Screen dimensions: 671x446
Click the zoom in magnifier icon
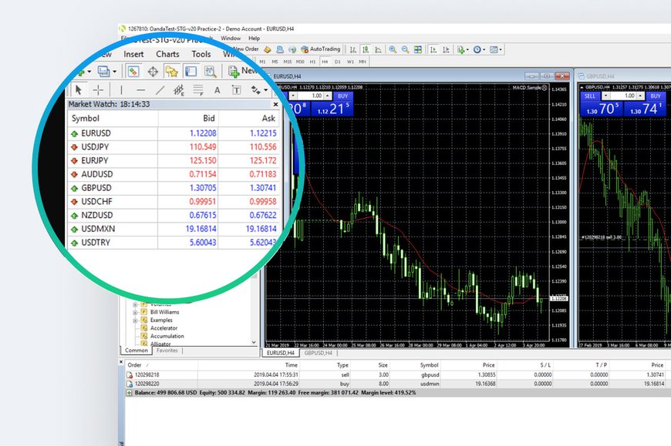(x=393, y=49)
